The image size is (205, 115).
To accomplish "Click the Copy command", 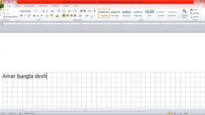I will pos(6,13).
